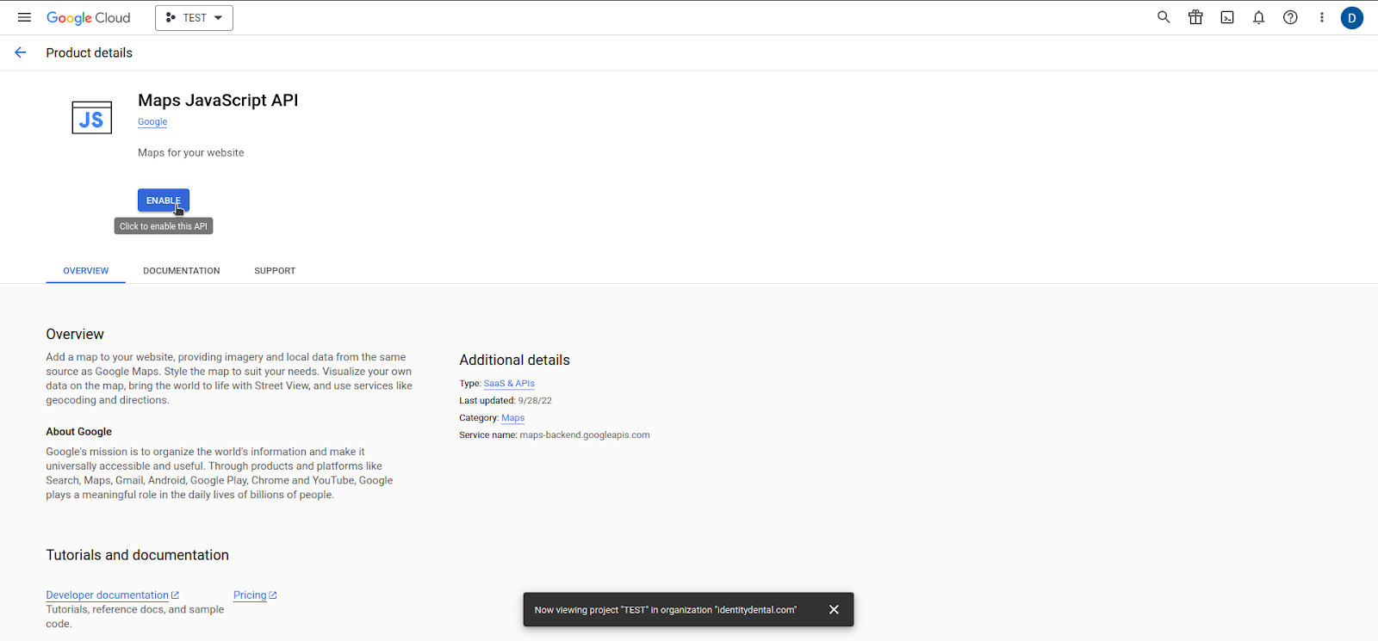
Task: Click the Additional details heading
Action: click(x=514, y=360)
